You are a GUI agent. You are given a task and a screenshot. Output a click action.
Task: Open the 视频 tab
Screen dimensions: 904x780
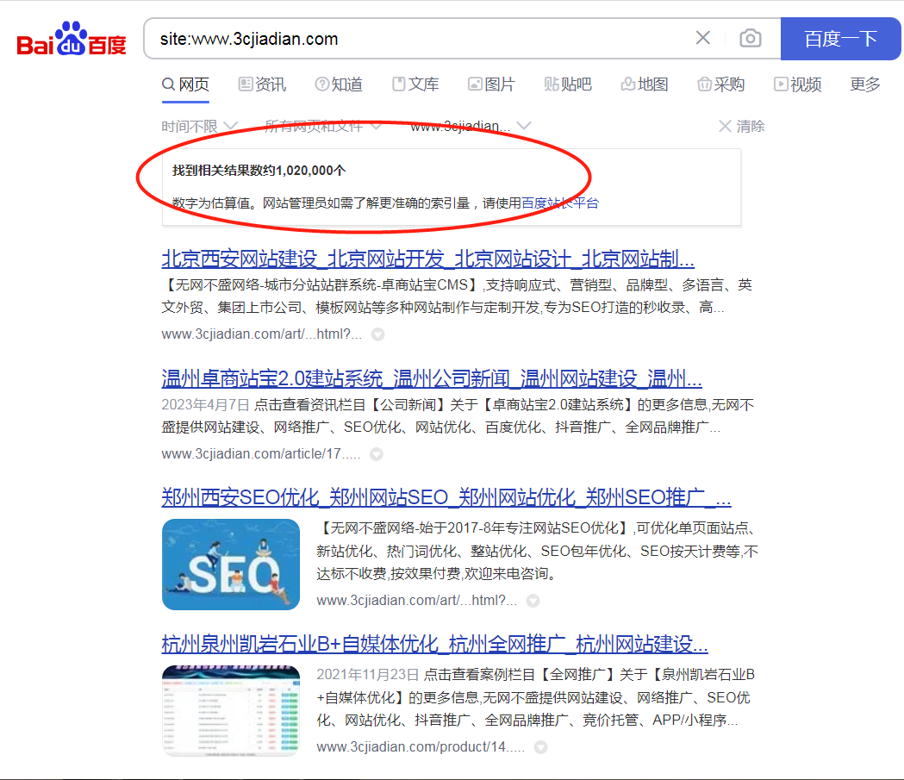[797, 84]
